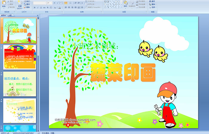The image size is (209, 134).
Task: Click the Font Color (A) swatch
Action: (60, 7)
